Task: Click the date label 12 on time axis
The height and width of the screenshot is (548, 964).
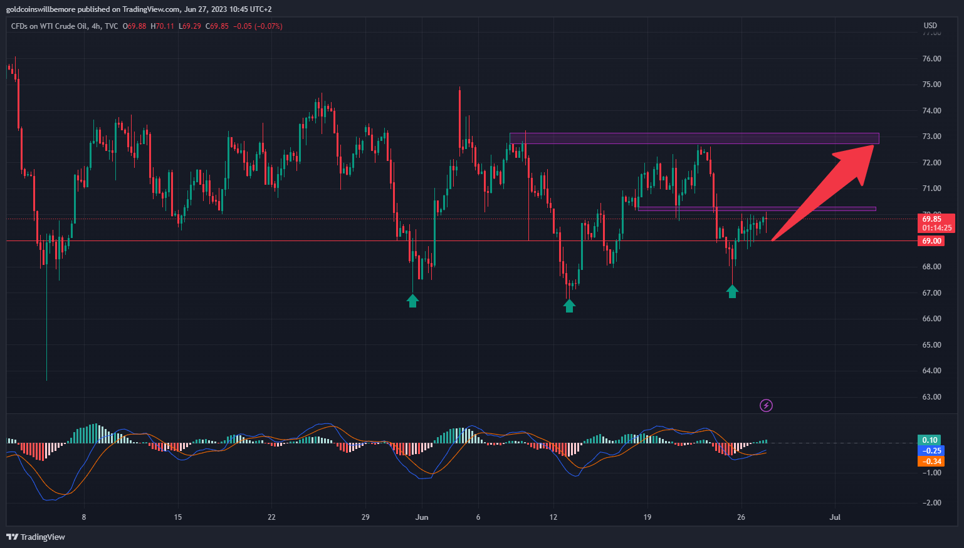Action: tap(553, 517)
